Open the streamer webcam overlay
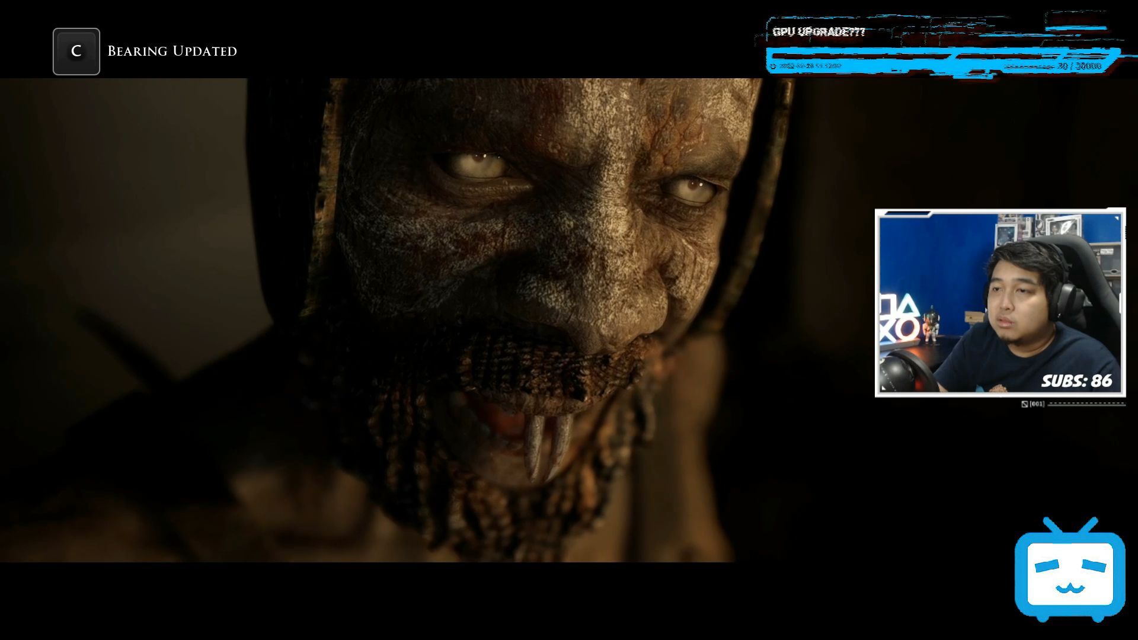Screen dimensions: 1138x640 pos(1000,302)
